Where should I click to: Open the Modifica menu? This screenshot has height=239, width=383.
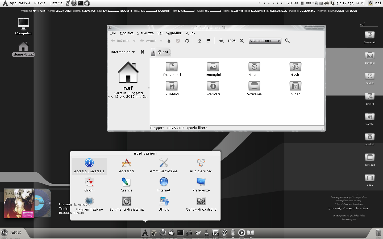pyautogui.click(x=127, y=33)
